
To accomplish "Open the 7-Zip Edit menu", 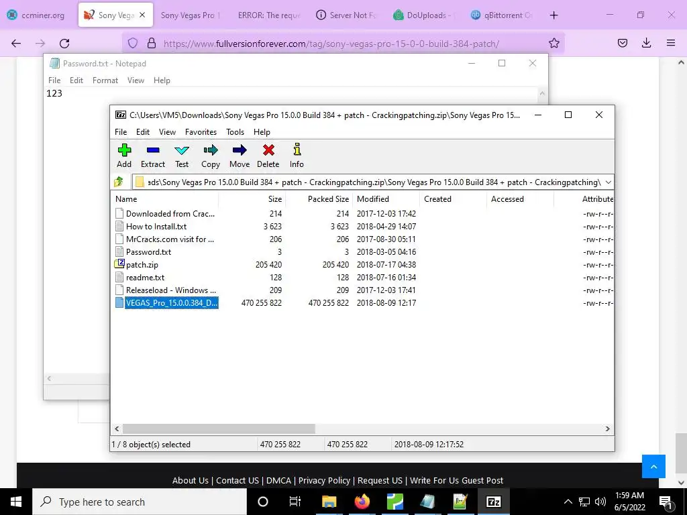I will click(143, 132).
